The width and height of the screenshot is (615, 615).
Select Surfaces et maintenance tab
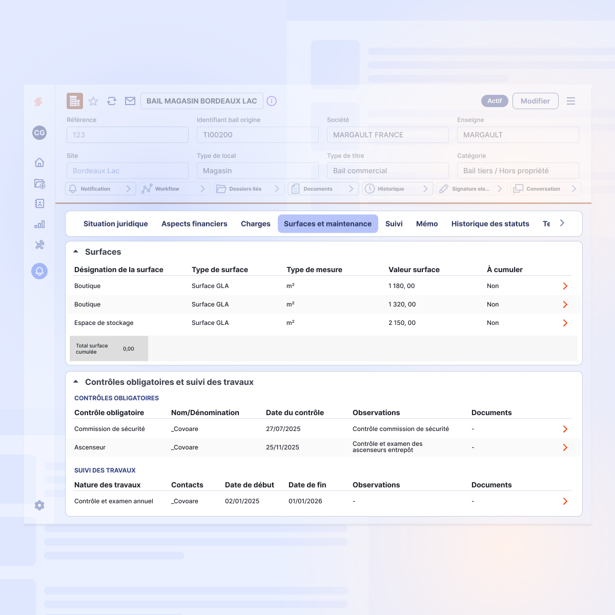click(x=328, y=224)
